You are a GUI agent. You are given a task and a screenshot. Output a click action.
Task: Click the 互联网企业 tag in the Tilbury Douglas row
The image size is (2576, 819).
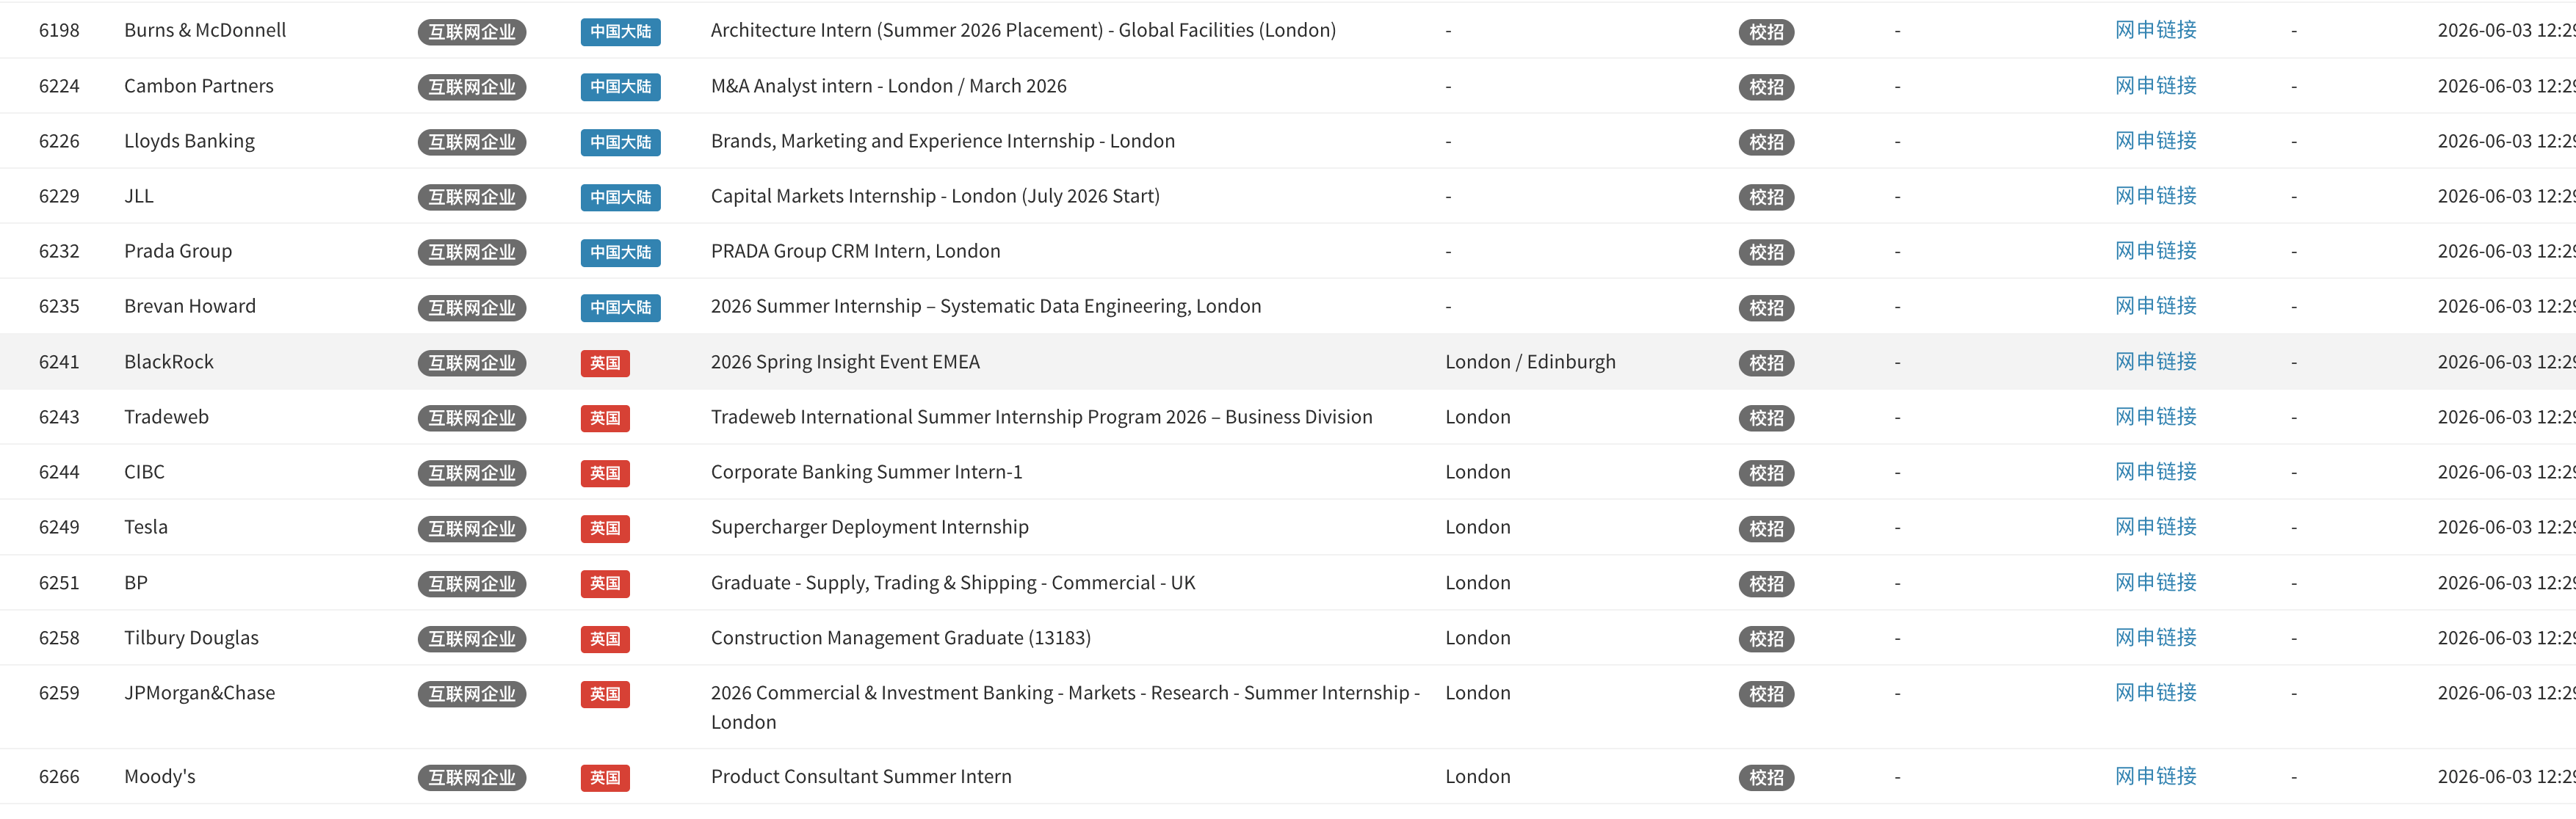(472, 639)
